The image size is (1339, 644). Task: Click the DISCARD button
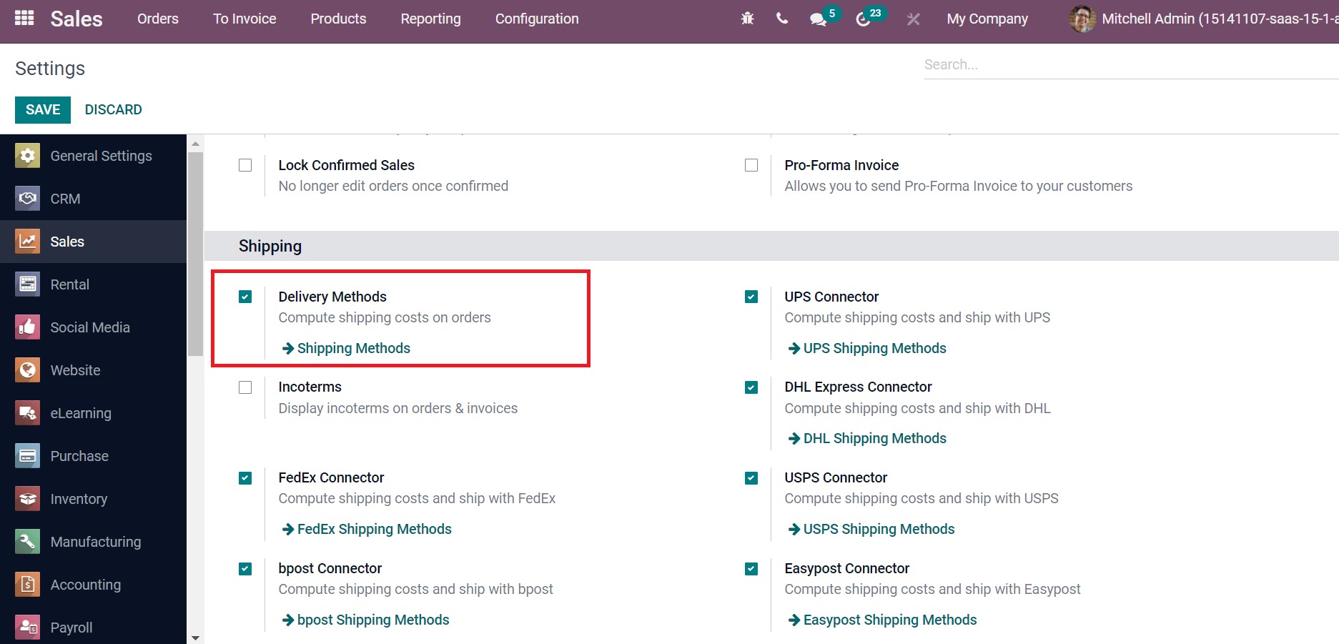coord(113,109)
